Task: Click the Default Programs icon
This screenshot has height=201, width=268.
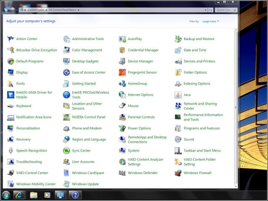Action: pos(10,61)
